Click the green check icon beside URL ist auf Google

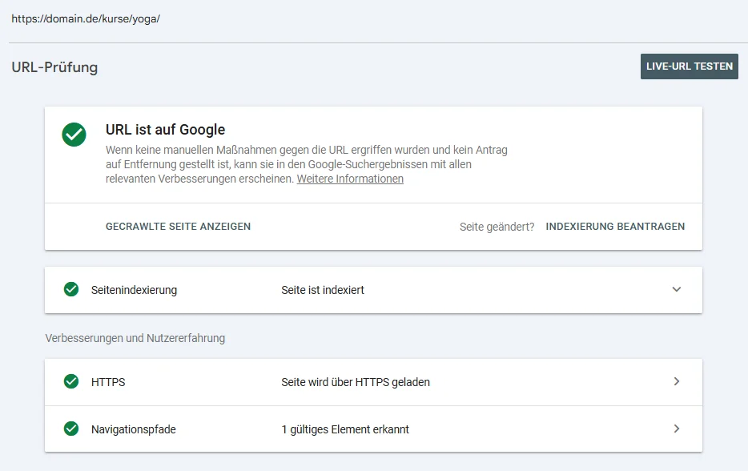pyautogui.click(x=74, y=135)
